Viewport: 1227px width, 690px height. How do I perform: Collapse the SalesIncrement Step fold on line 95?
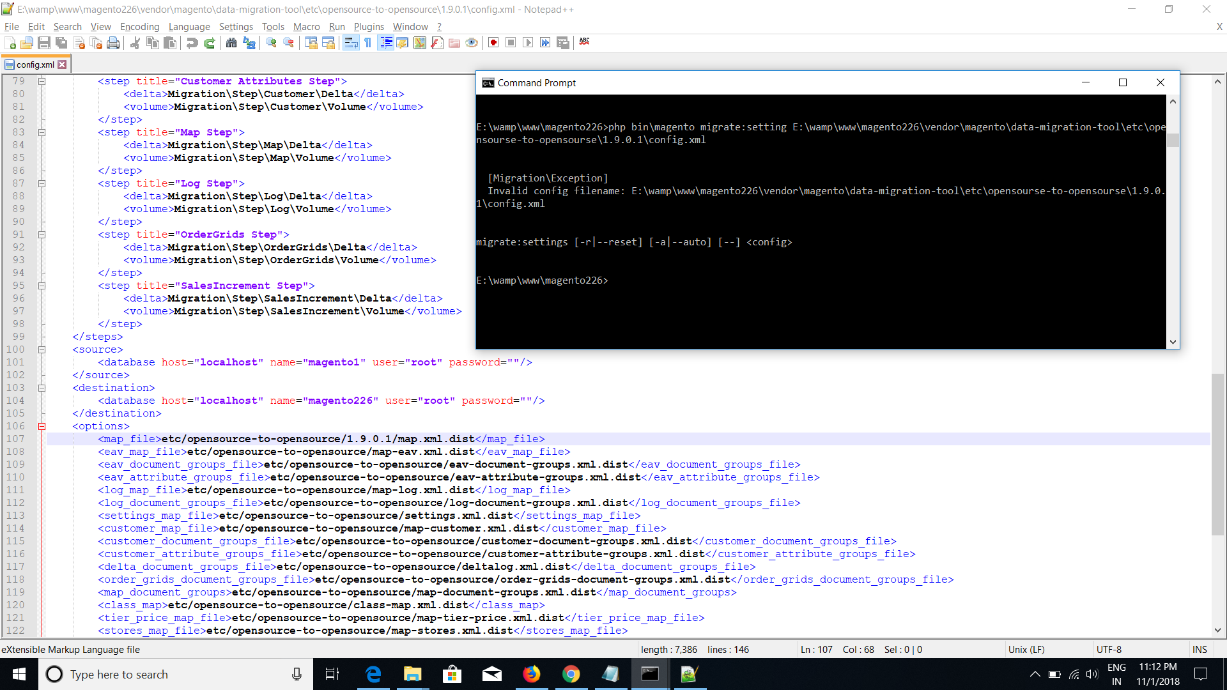click(42, 286)
